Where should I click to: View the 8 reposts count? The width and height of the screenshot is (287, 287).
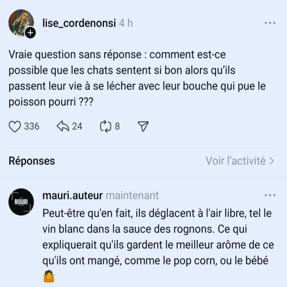117,127
